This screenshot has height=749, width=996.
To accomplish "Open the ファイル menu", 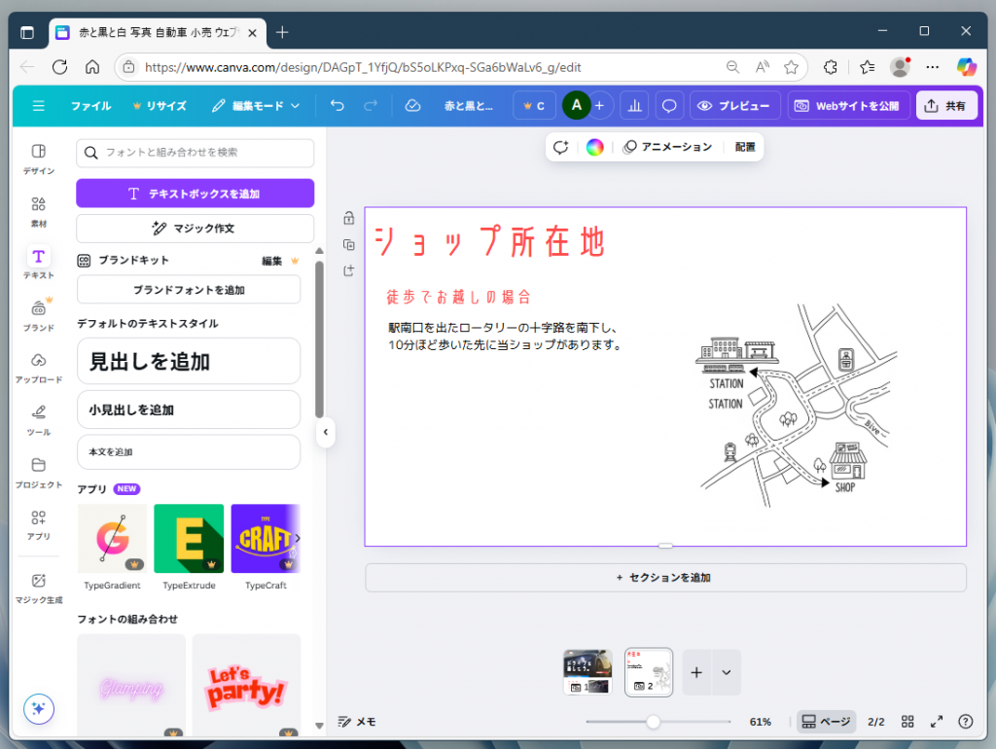I will pos(90,105).
